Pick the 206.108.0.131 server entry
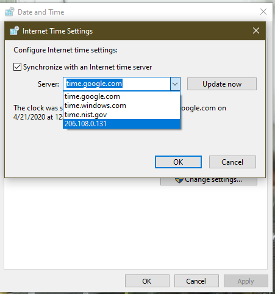 (121, 124)
